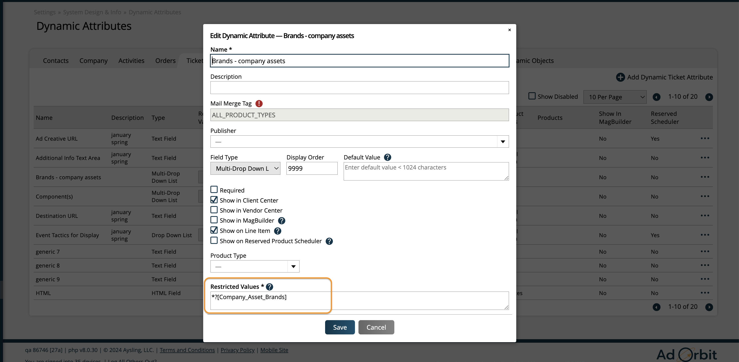739x362 pixels.
Task: Click help icon beside Reserved Product Scheduler
Action: pyautogui.click(x=329, y=241)
